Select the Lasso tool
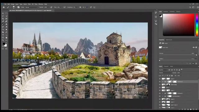Viewport: 199px width, 112px height. pos(3,16)
